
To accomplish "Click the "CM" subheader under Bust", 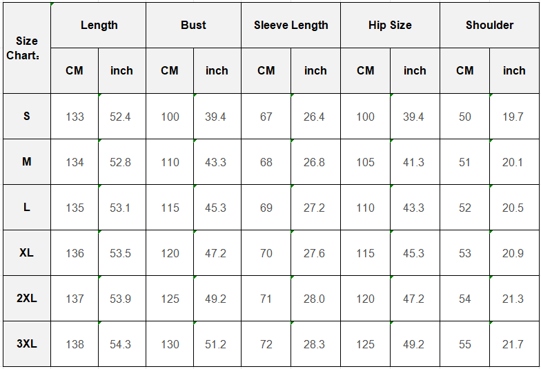I will pos(170,70).
